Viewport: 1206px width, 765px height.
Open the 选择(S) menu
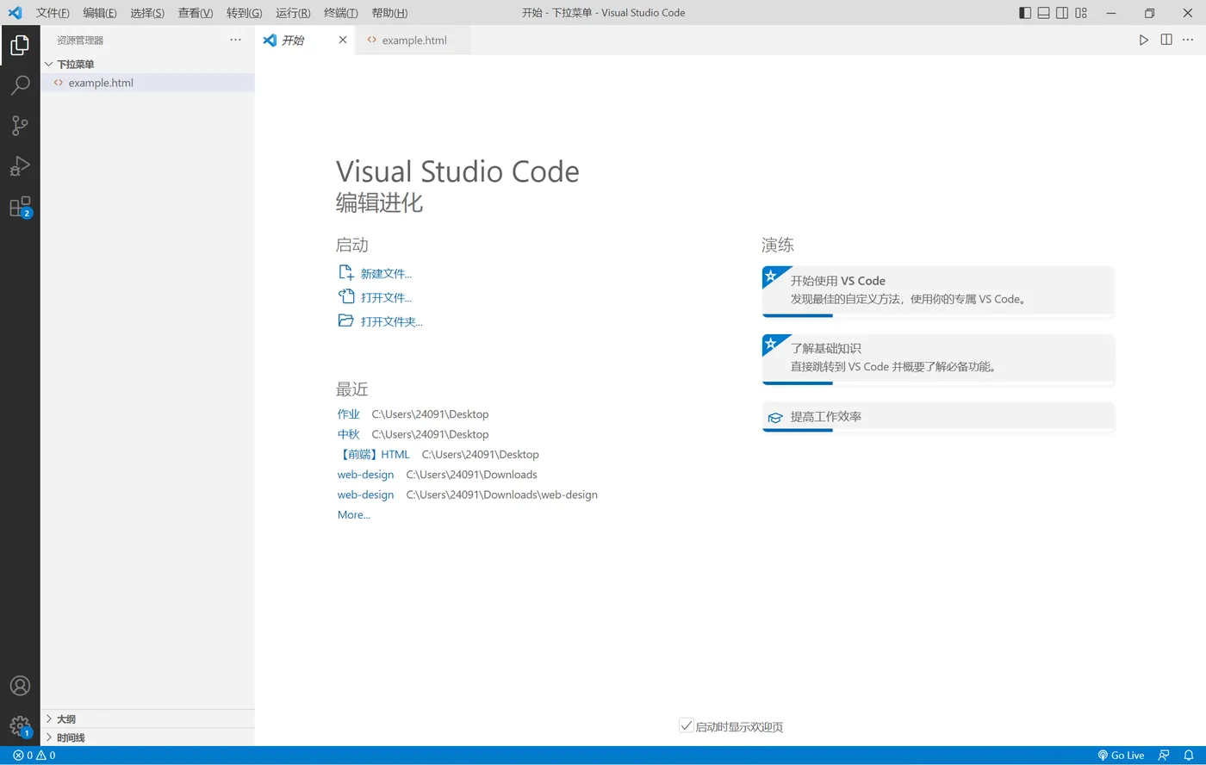(x=147, y=13)
